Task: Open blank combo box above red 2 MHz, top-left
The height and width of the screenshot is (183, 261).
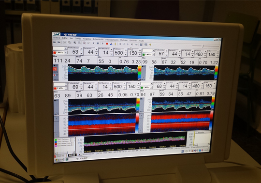Action: pyautogui.click(x=60, y=48)
